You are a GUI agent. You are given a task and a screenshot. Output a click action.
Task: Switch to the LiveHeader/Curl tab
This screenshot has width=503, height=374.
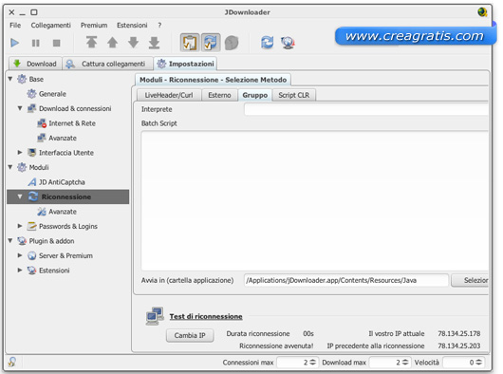pyautogui.click(x=169, y=95)
